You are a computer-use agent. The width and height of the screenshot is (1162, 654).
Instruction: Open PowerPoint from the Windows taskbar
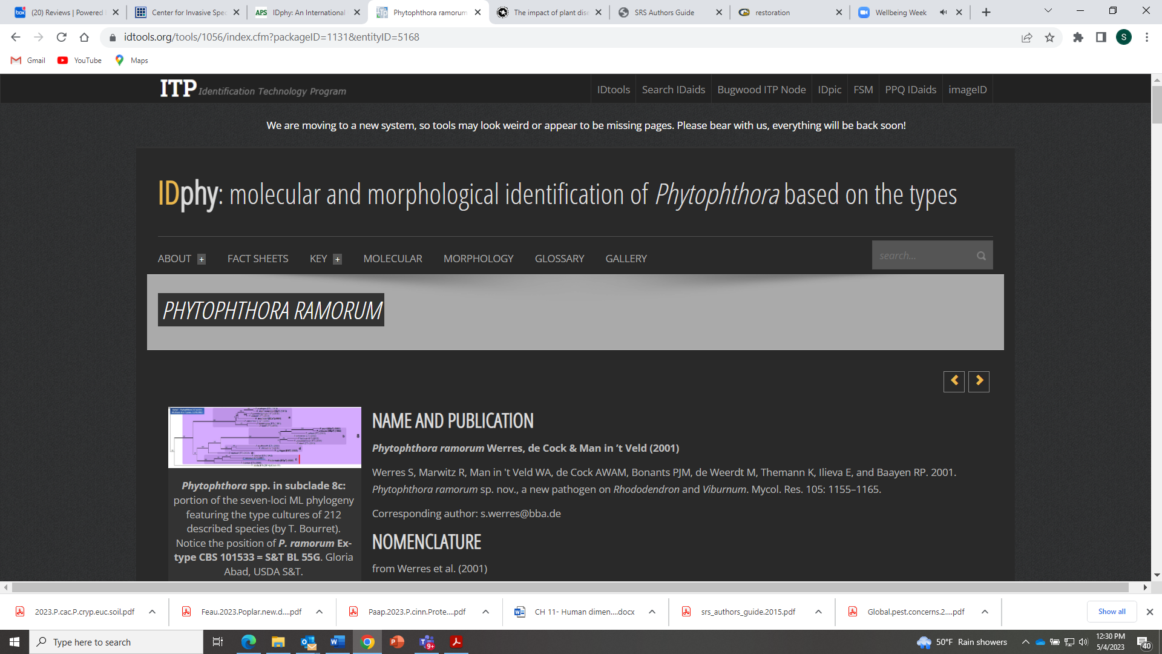[397, 642]
